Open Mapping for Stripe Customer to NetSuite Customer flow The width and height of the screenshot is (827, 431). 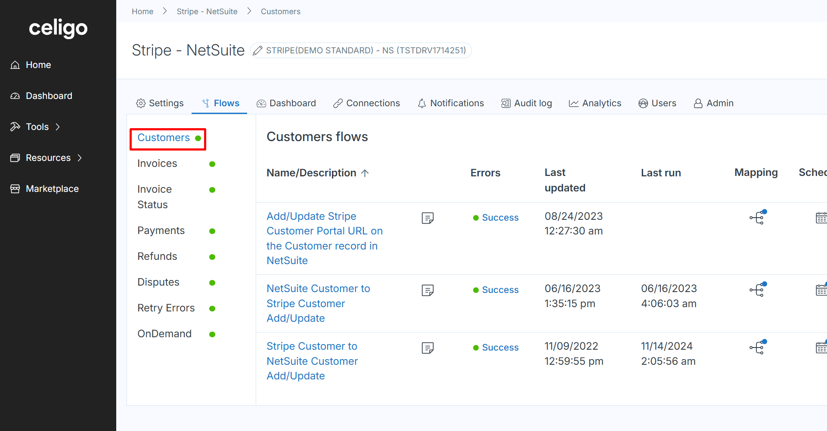757,347
